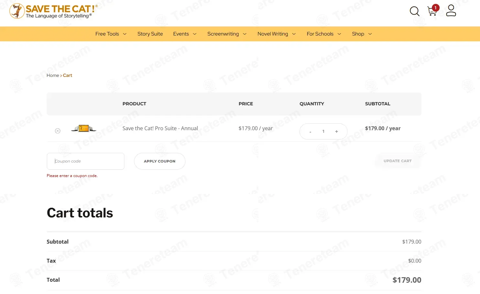Click the PRICE column header

click(x=246, y=104)
